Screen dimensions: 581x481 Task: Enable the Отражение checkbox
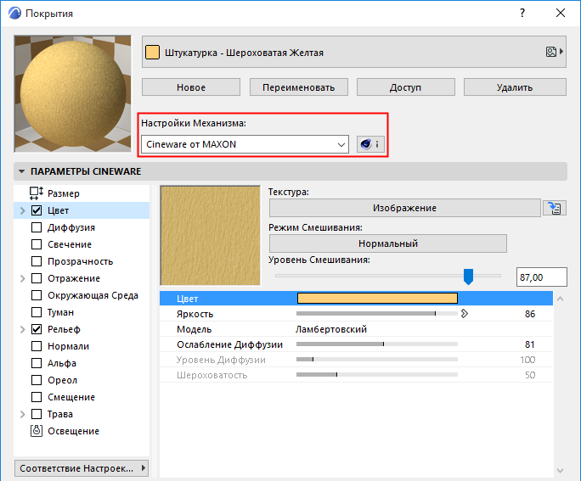tap(37, 278)
